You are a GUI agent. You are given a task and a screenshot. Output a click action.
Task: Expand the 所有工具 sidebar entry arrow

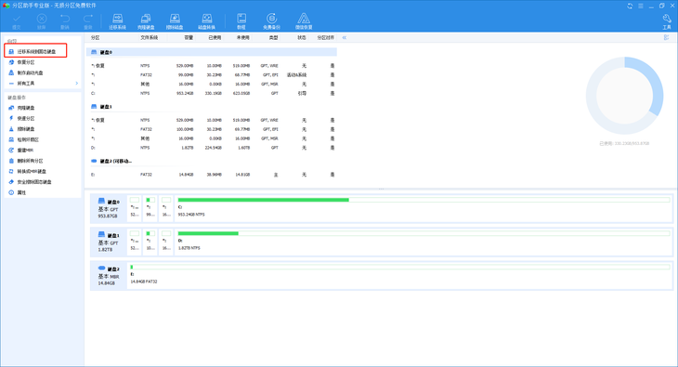pyautogui.click(x=76, y=83)
